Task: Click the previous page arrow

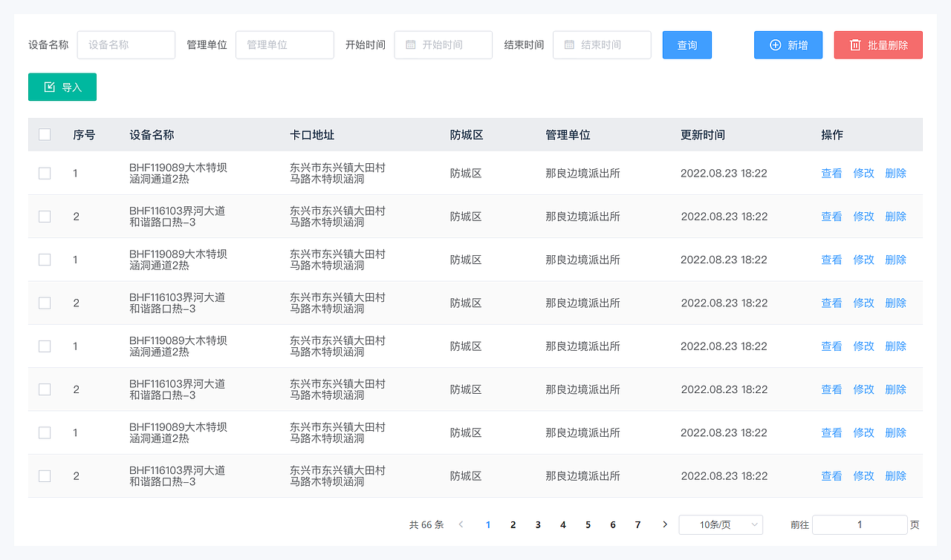Action: (x=461, y=524)
